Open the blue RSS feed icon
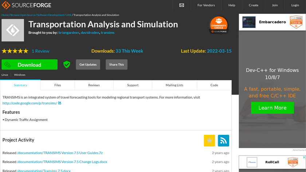Viewport: 306px width, 172px height. (x=223, y=141)
